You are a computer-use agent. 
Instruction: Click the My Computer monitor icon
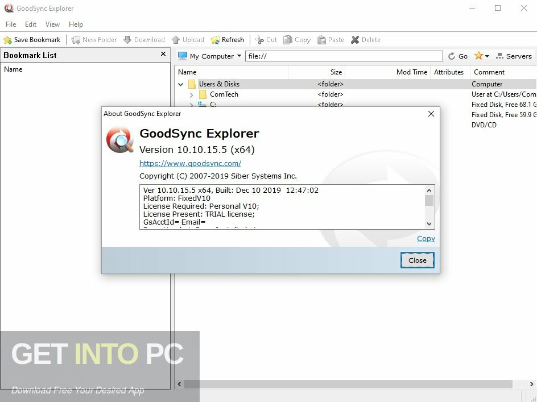[183, 56]
